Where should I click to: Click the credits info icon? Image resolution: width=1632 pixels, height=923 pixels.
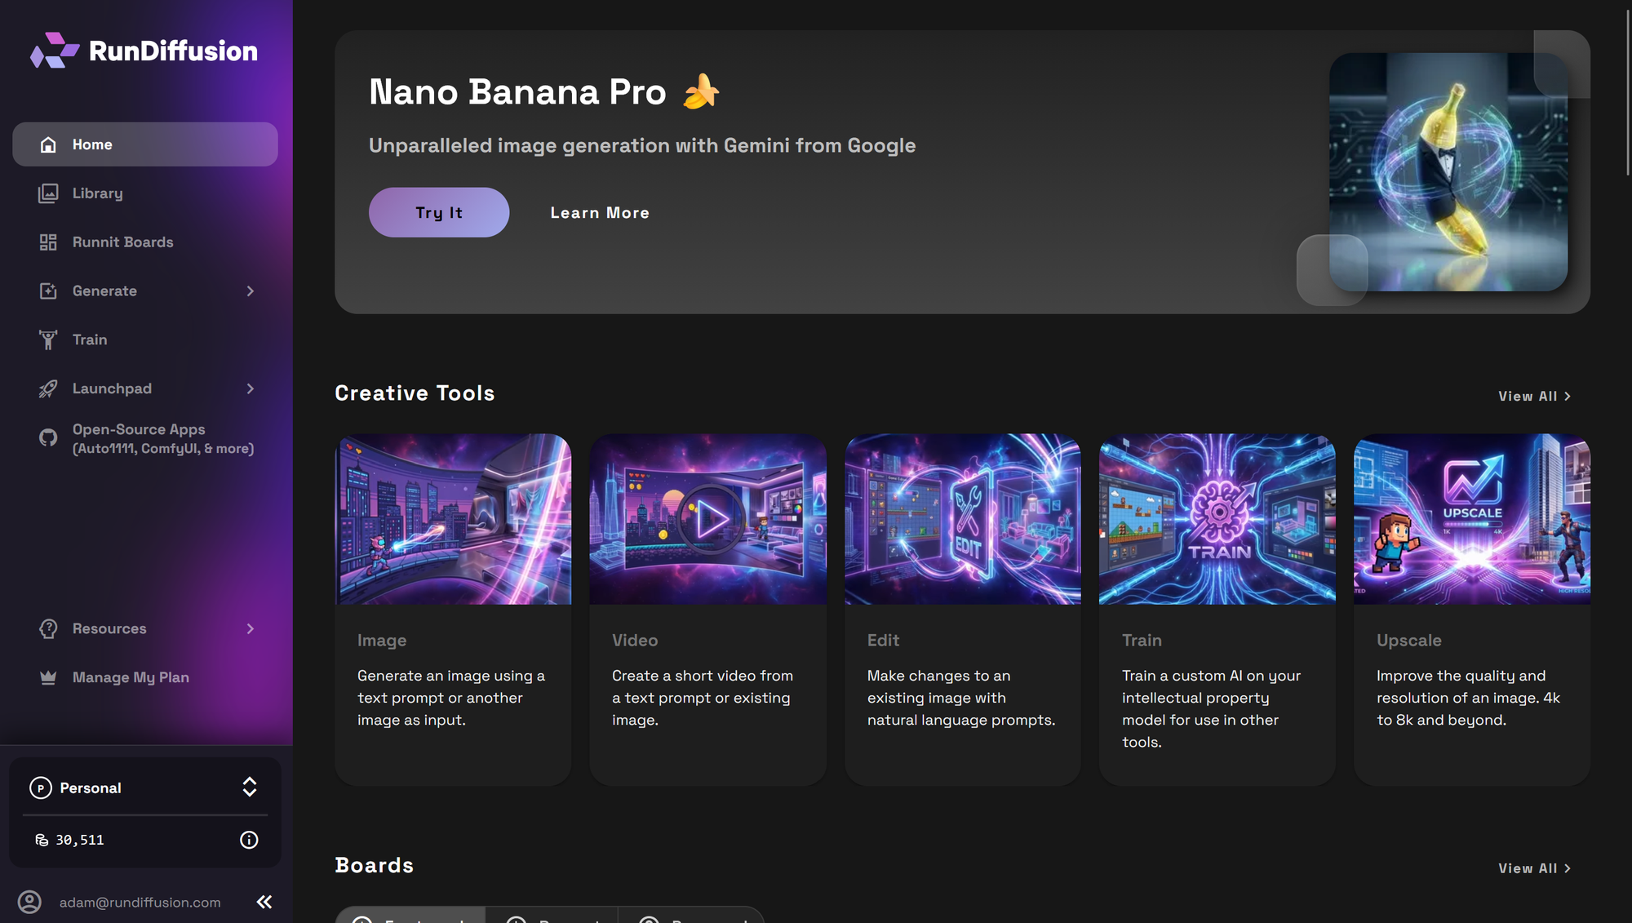[249, 840]
